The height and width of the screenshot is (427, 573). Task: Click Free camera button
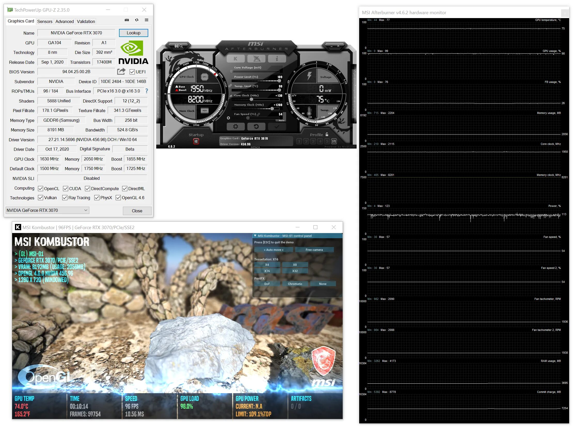coord(314,250)
